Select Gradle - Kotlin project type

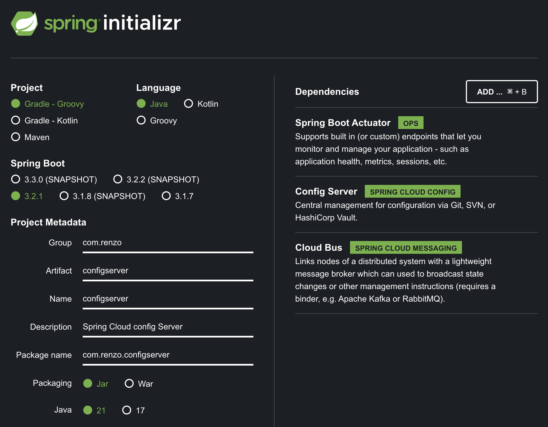(16, 120)
